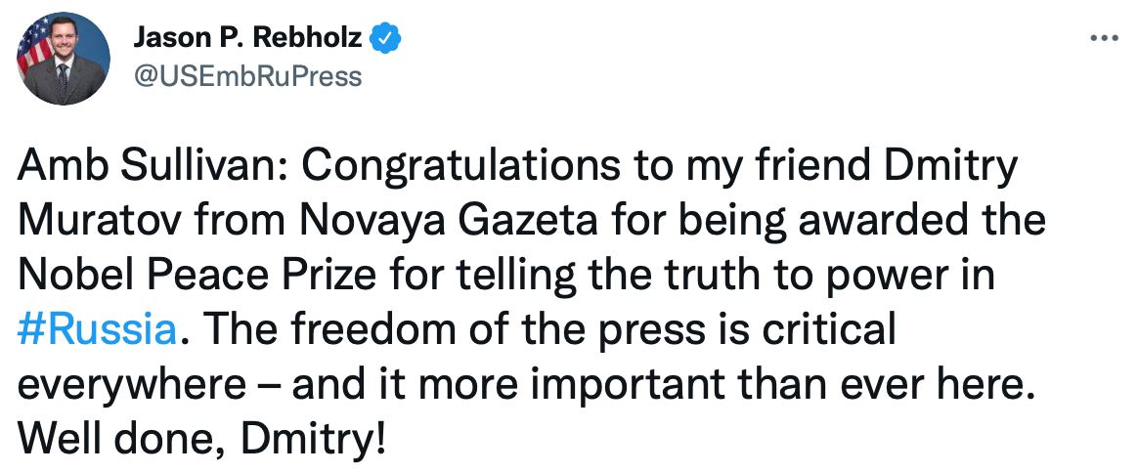
Task: Click the American flag in the avatar
Action: pyautogui.click(x=33, y=49)
